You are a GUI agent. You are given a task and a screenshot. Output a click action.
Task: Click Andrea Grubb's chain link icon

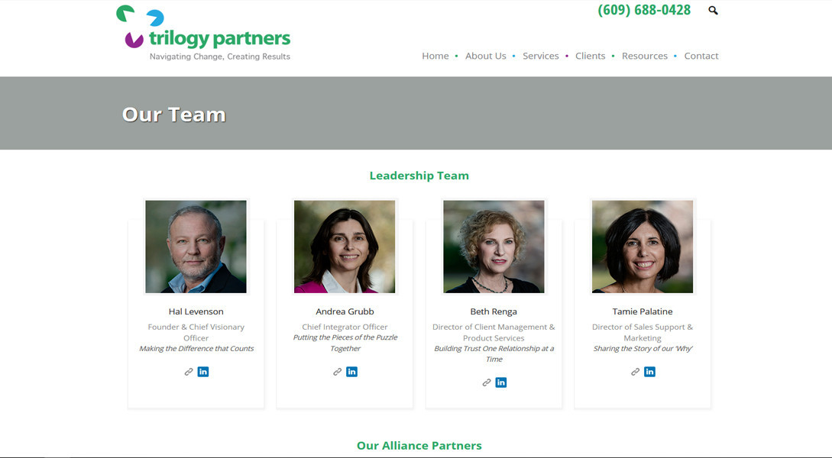click(337, 372)
